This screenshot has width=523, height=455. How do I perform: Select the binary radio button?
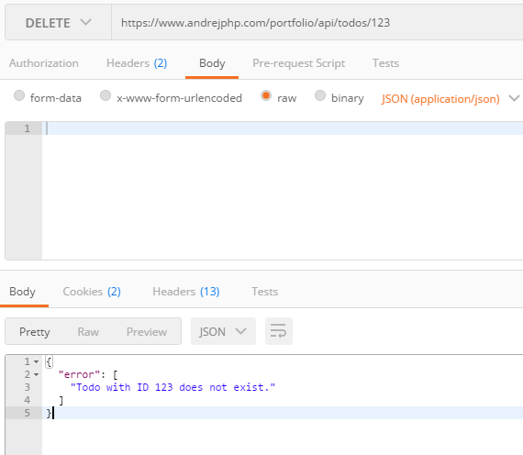tap(320, 95)
